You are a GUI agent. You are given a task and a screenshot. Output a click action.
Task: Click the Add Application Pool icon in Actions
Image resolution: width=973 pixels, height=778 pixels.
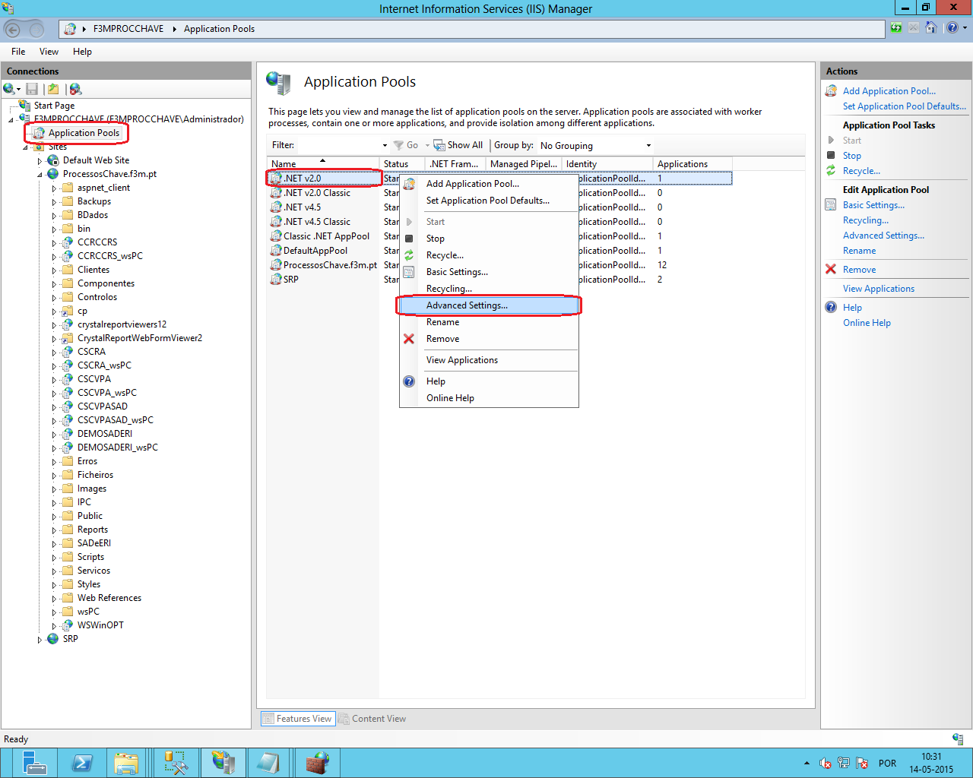tap(831, 90)
